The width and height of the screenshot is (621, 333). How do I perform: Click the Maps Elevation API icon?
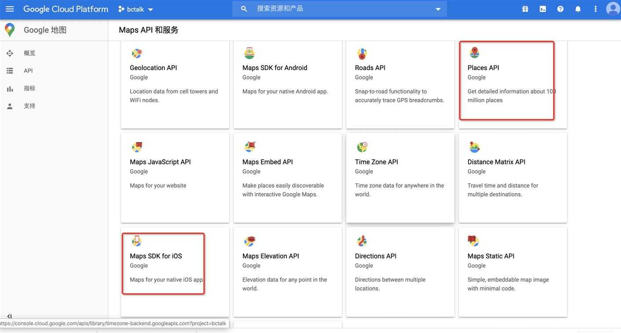(250, 241)
